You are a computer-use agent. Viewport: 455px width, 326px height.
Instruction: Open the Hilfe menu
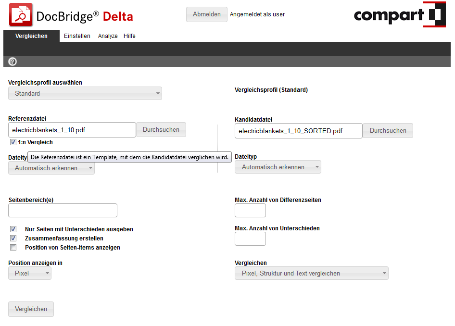coord(129,36)
